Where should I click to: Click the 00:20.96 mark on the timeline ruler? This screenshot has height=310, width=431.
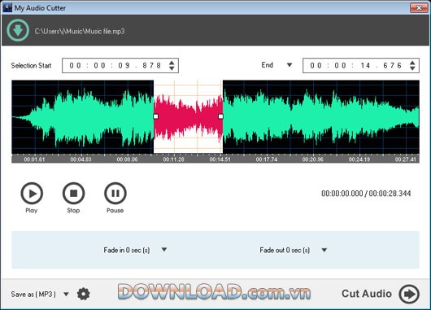pos(313,159)
